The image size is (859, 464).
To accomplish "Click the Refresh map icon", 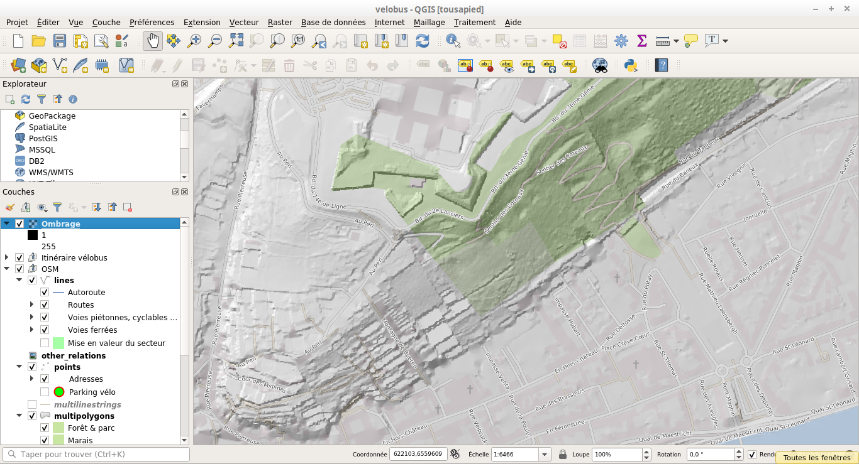I will (423, 41).
